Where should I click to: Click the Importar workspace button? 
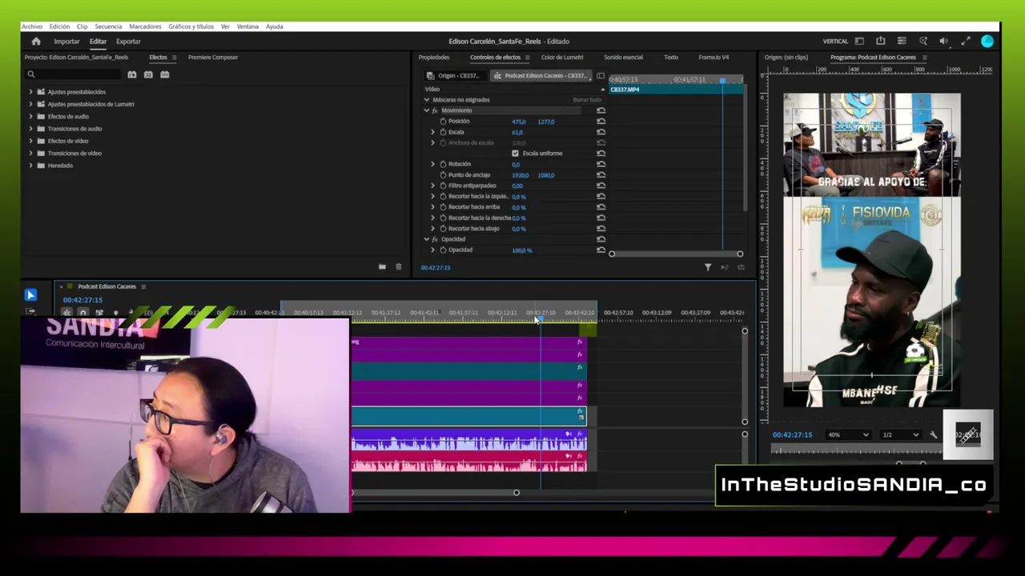pos(66,42)
